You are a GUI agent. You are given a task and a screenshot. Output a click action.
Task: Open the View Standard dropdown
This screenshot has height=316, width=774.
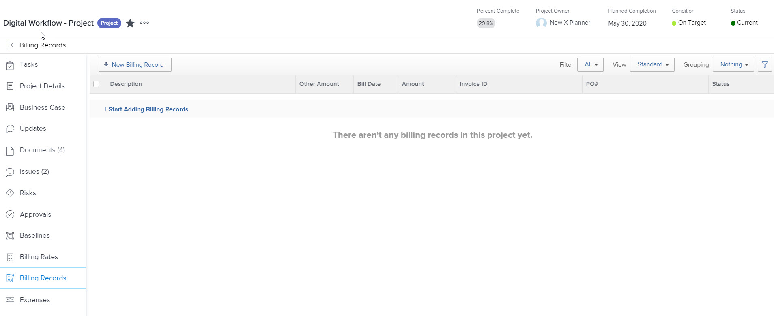652,64
